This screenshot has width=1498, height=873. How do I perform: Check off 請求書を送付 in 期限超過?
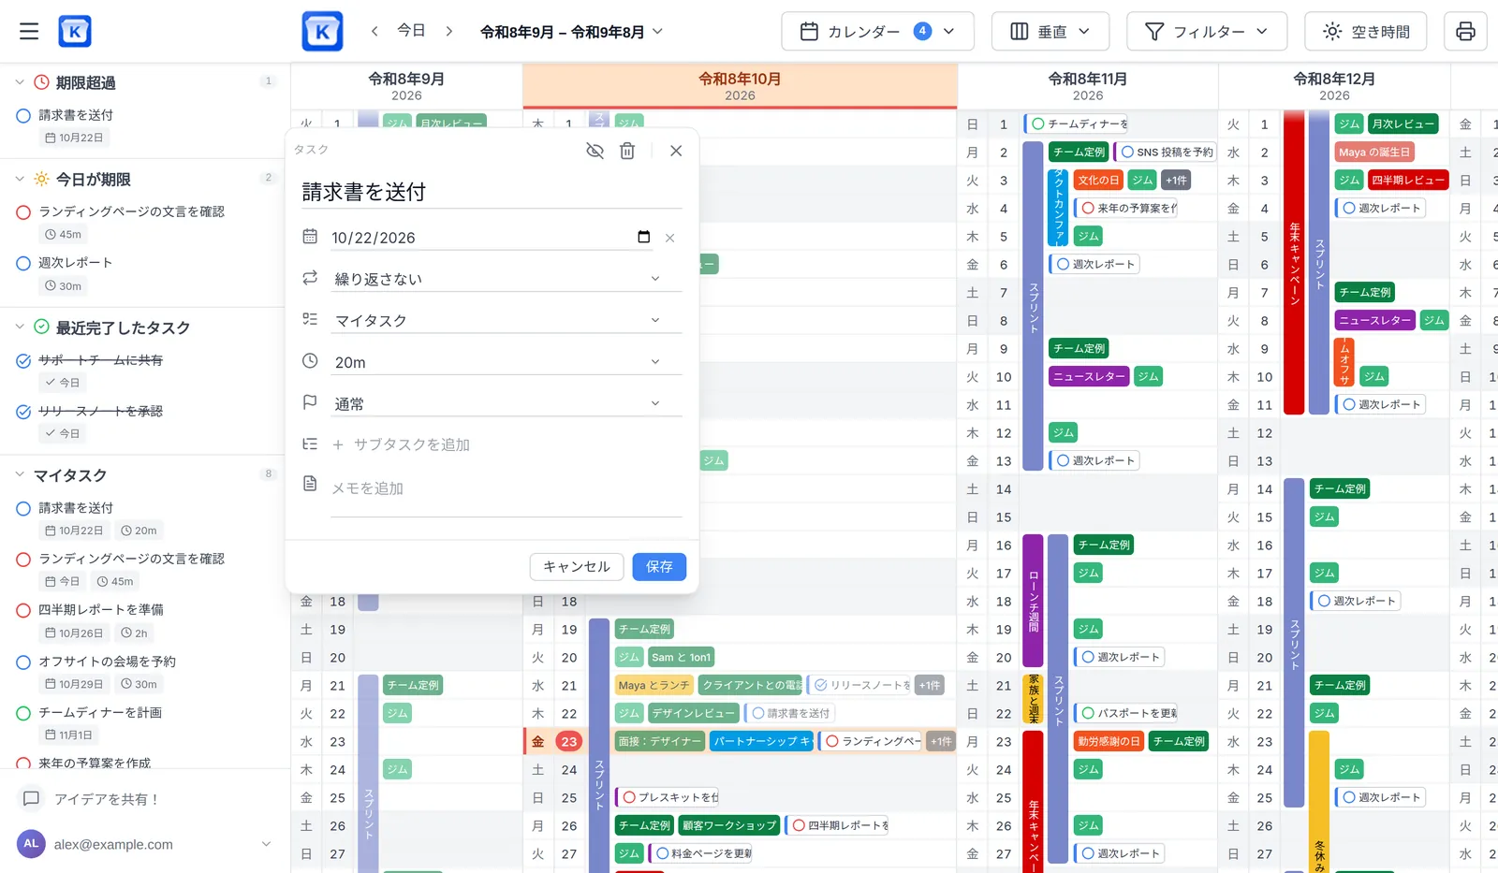[23, 116]
